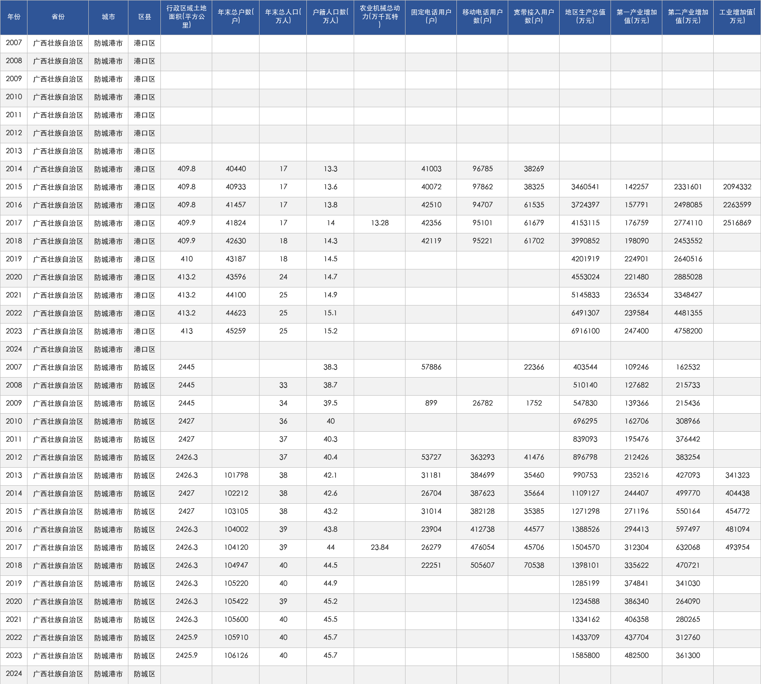Image resolution: width=761 pixels, height=684 pixels.
Task: Click the 行政区域土地面积 column header
Action: point(187,17)
